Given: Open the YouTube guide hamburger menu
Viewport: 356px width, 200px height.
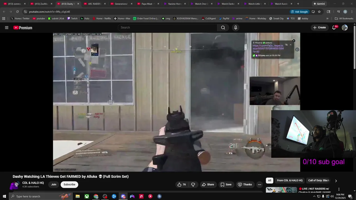Looking at the screenshot, I should 7,27.
